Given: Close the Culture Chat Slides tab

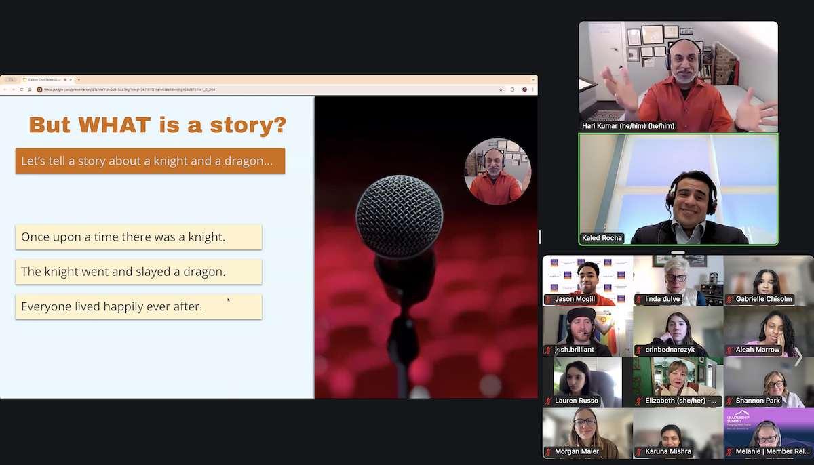Looking at the screenshot, I should [x=71, y=79].
